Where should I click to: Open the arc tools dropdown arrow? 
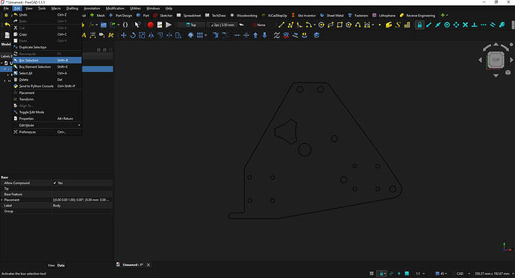pyautogui.click(x=315, y=25)
